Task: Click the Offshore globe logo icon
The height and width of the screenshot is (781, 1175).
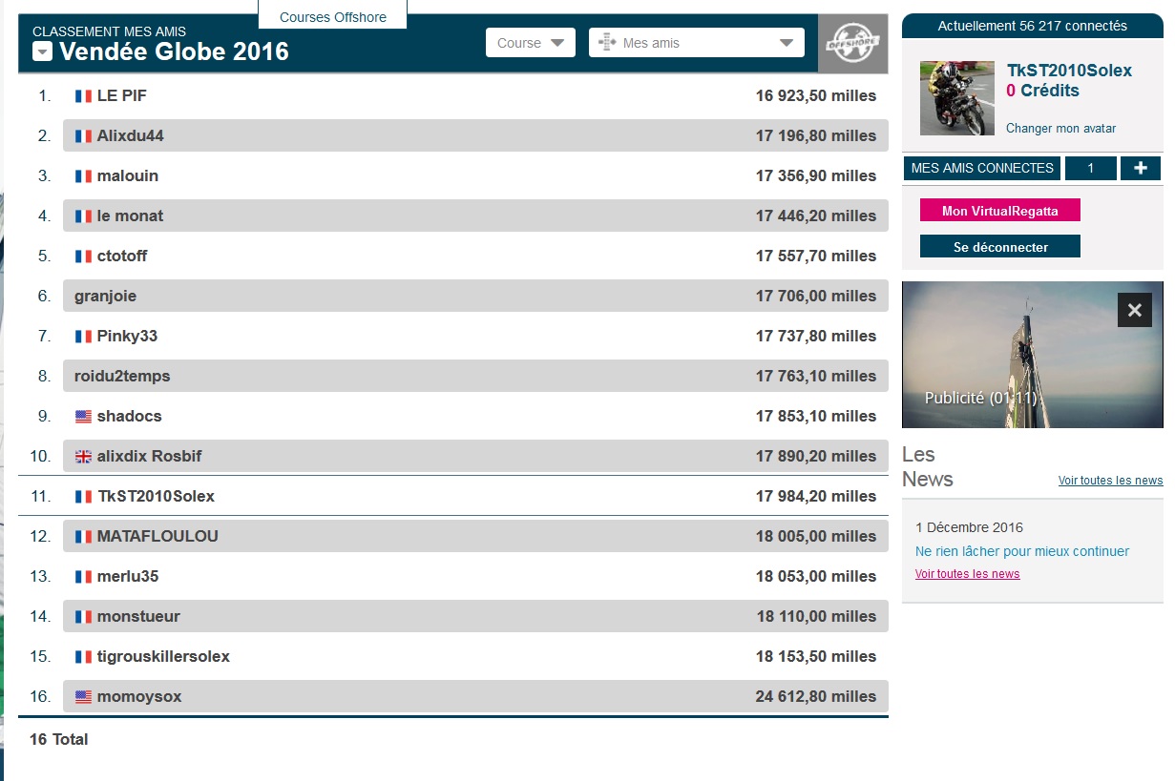Action: point(852,44)
